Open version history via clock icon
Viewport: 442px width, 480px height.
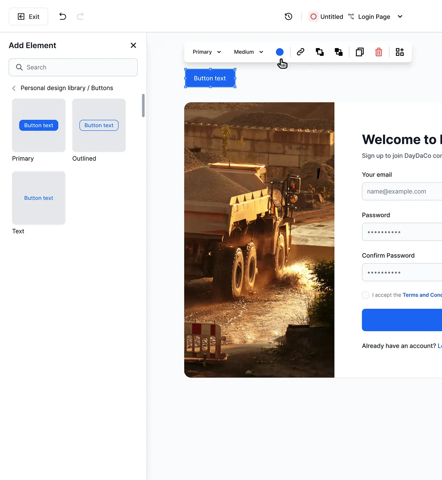[x=288, y=16]
